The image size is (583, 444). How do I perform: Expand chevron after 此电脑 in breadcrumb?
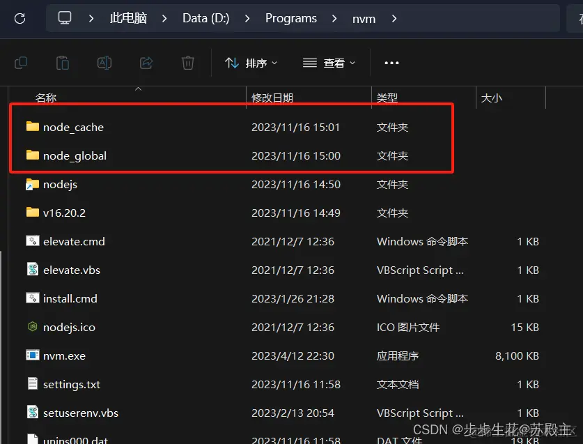click(x=164, y=18)
